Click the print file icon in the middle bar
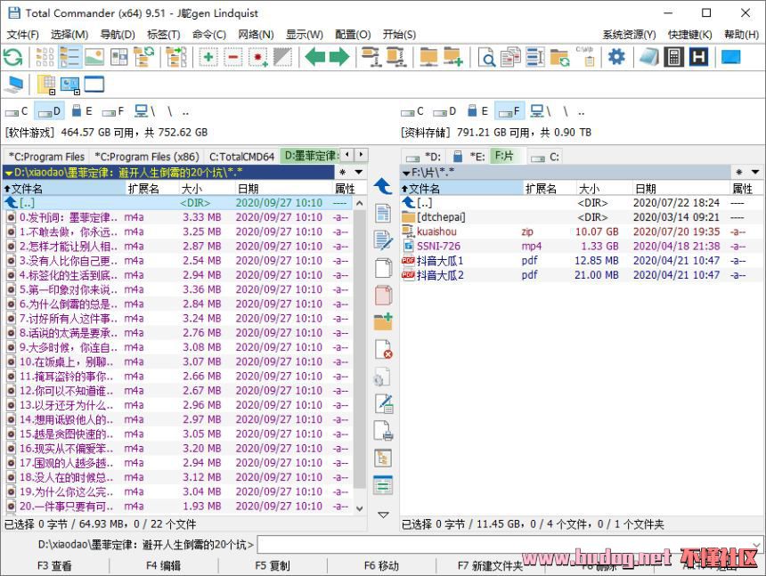This screenshot has height=576, width=766. pos(384,431)
